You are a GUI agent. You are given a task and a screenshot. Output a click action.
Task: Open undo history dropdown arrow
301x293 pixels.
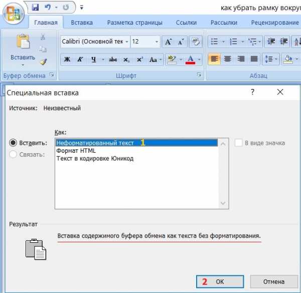pyautogui.click(x=56, y=8)
